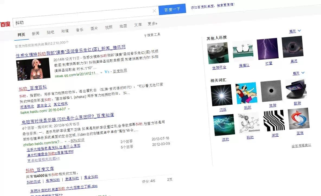Click the 黑洞 caption link
321x196 pixels.
(294, 61)
